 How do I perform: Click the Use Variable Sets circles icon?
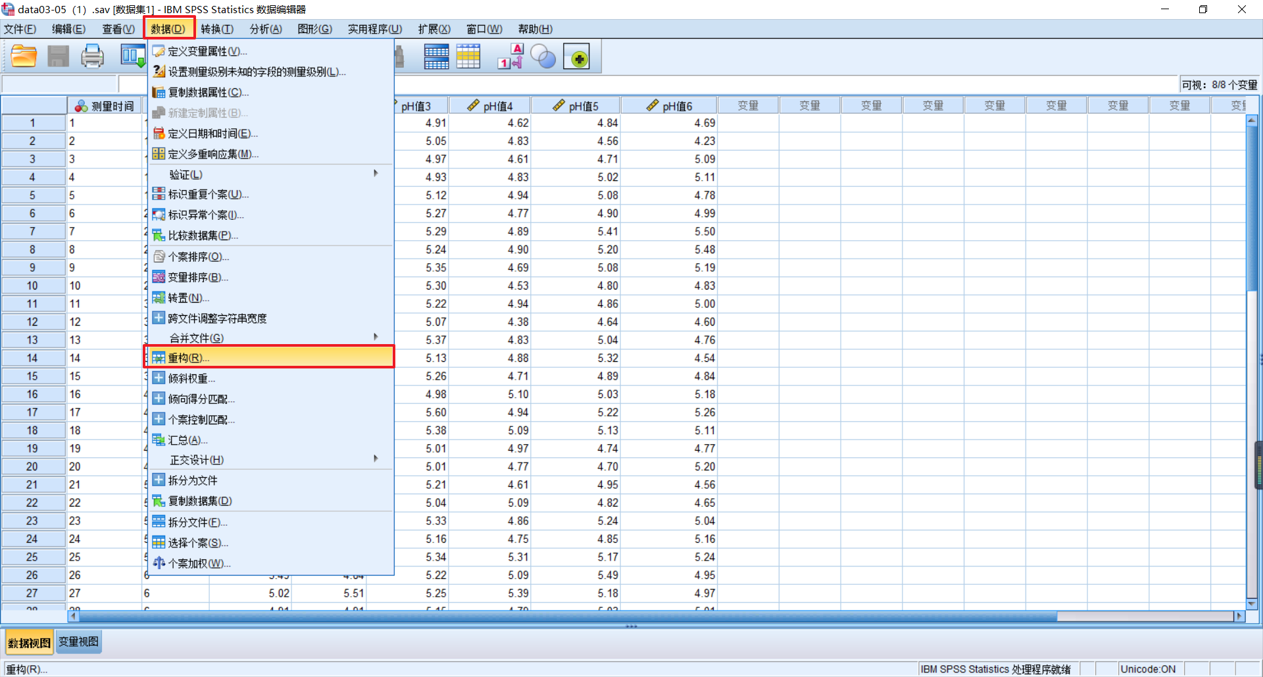(x=543, y=57)
